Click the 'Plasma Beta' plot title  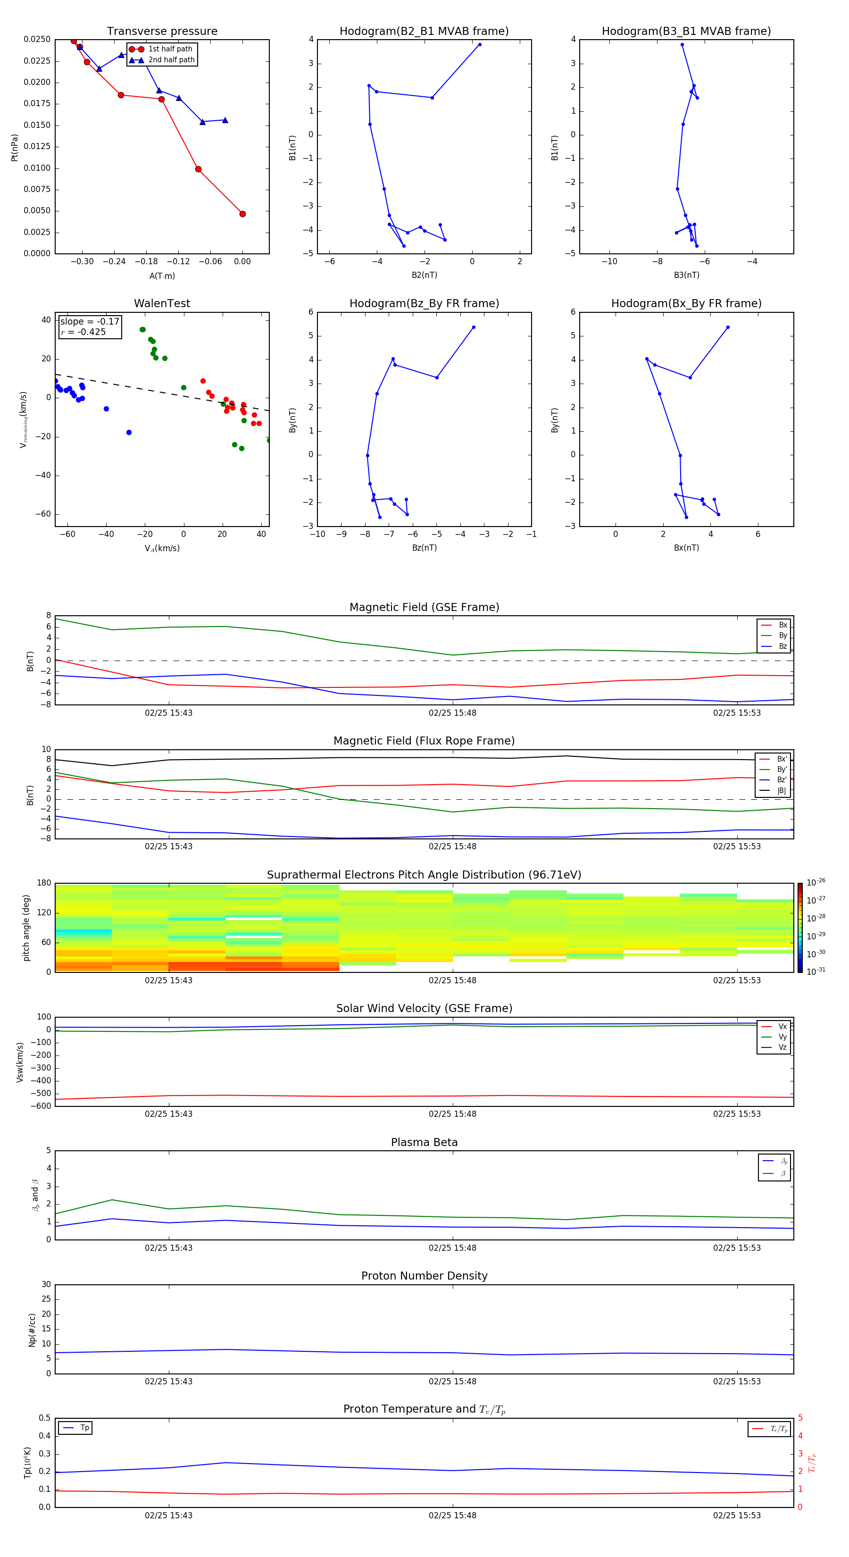[424, 1143]
